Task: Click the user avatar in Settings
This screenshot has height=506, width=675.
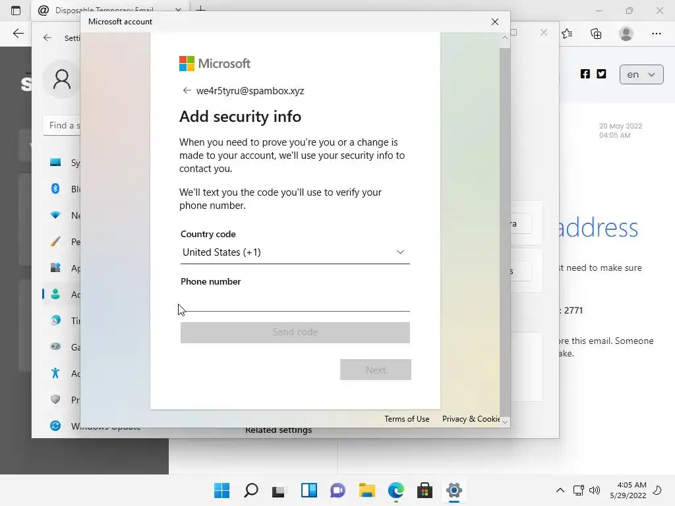Action: click(61, 79)
